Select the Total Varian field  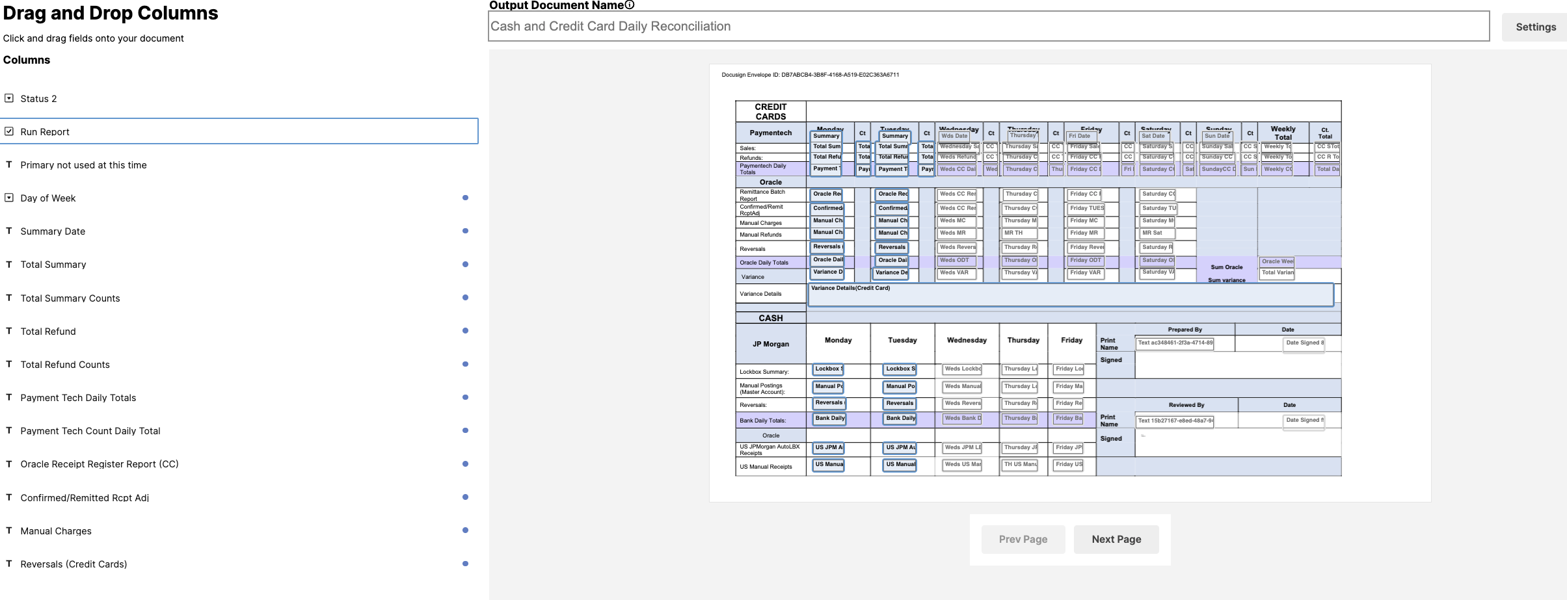coord(1277,273)
